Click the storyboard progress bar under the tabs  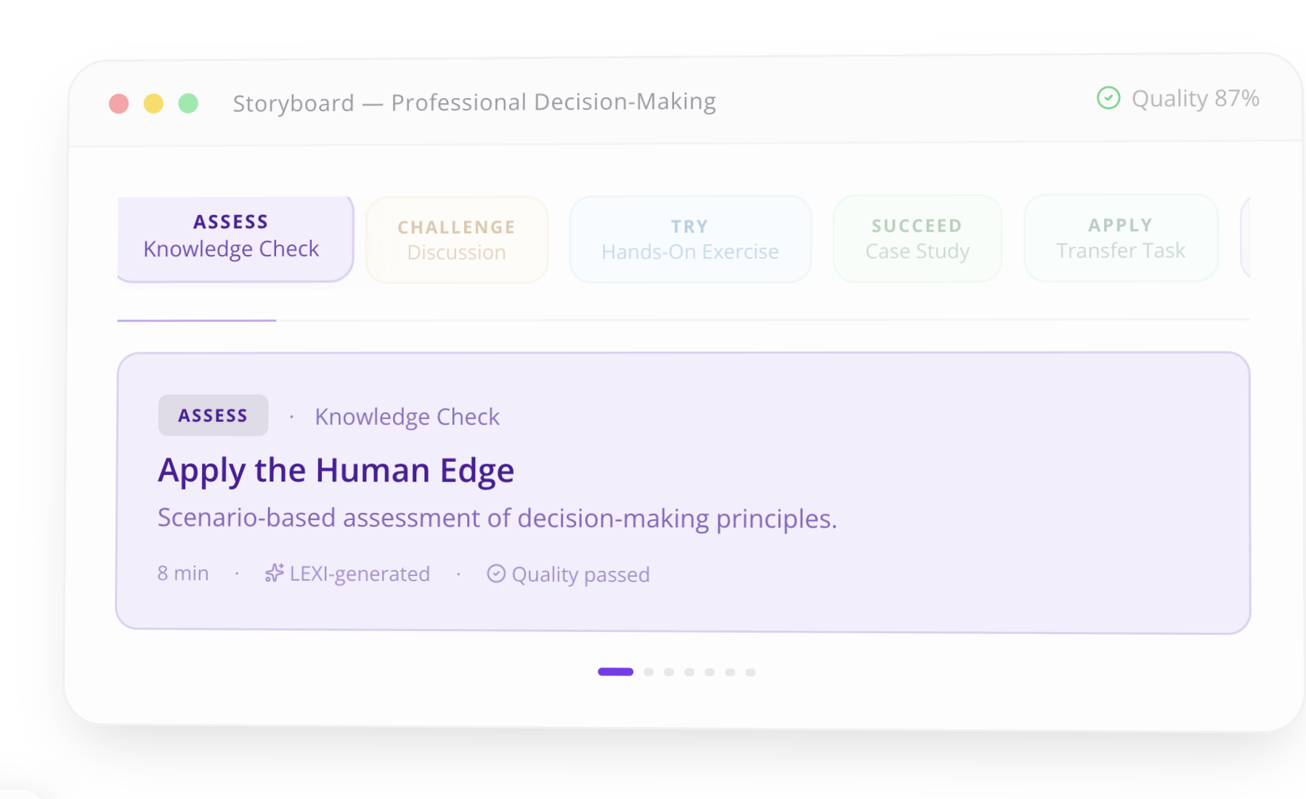(x=683, y=320)
